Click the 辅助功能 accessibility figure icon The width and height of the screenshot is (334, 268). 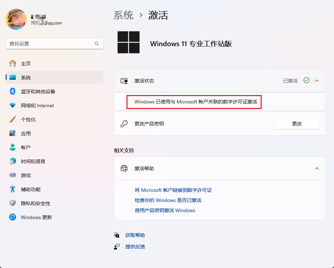13,189
